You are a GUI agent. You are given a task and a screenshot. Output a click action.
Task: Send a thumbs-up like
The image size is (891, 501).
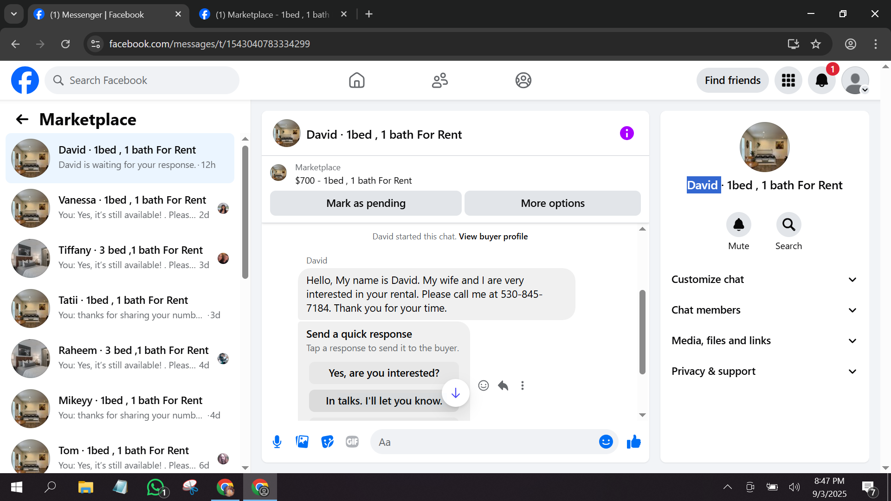coord(633,442)
